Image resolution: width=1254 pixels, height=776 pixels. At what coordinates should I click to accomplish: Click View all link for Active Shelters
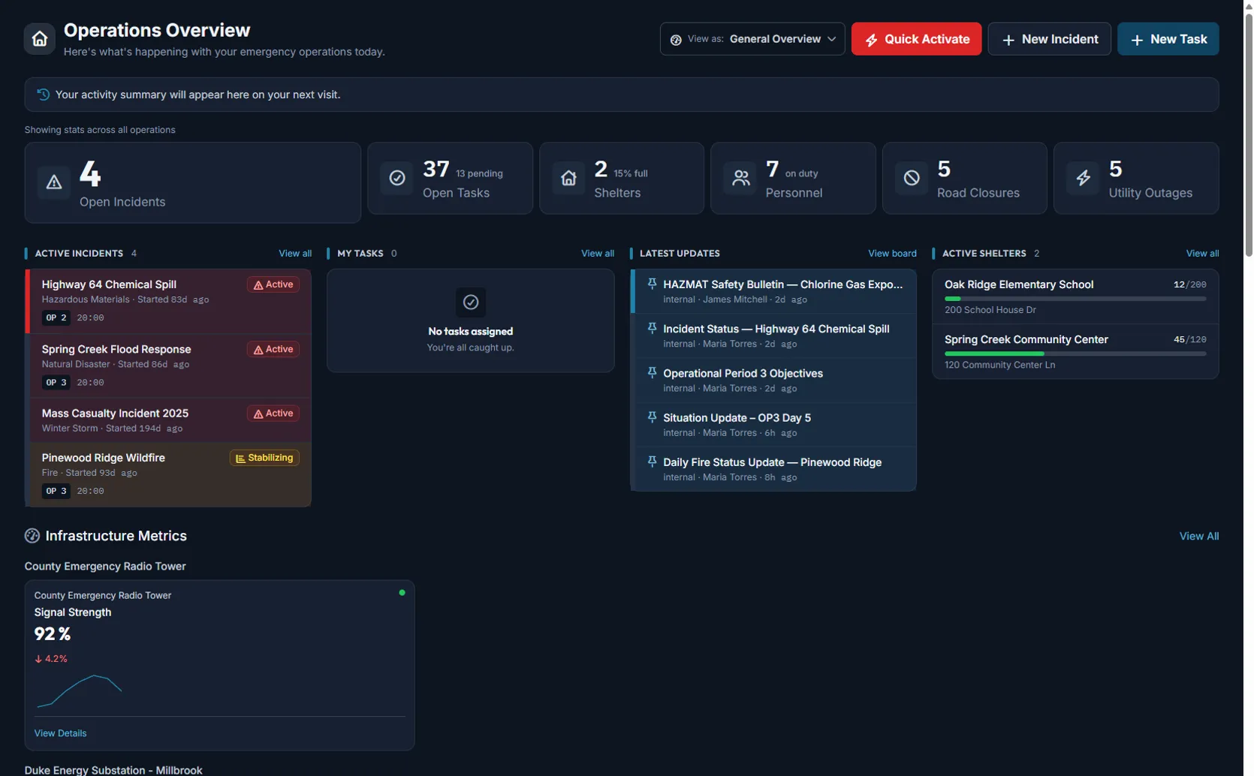[1202, 254]
